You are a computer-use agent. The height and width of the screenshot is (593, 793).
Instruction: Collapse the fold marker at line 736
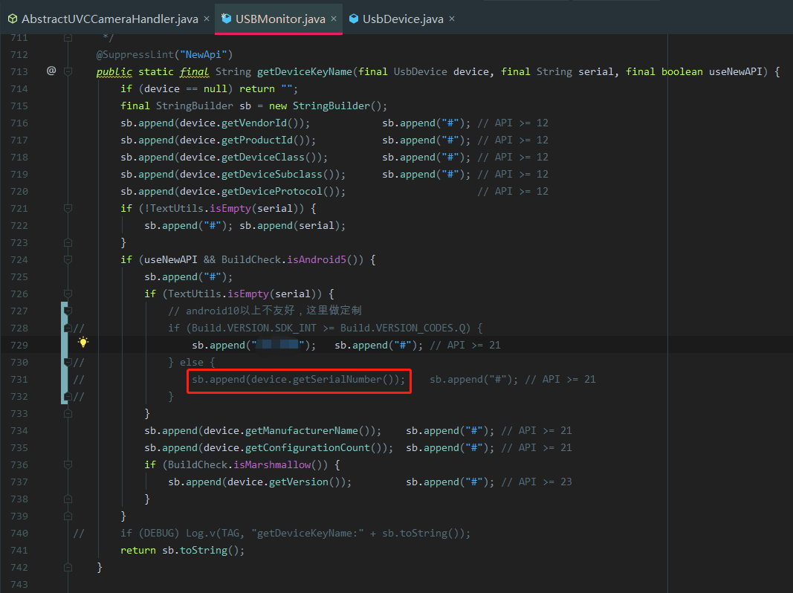click(x=68, y=464)
